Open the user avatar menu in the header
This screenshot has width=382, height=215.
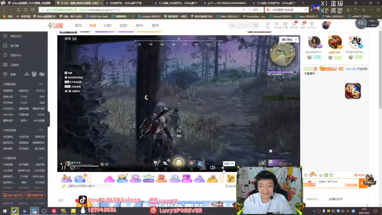pos(326,25)
